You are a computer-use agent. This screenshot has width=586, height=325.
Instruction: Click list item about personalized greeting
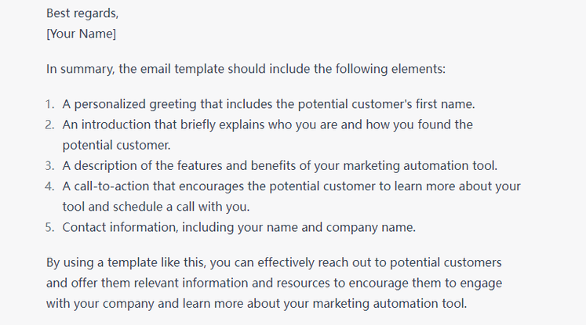(268, 104)
